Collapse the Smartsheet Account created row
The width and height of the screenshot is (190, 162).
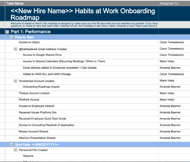(x=16, y=81)
